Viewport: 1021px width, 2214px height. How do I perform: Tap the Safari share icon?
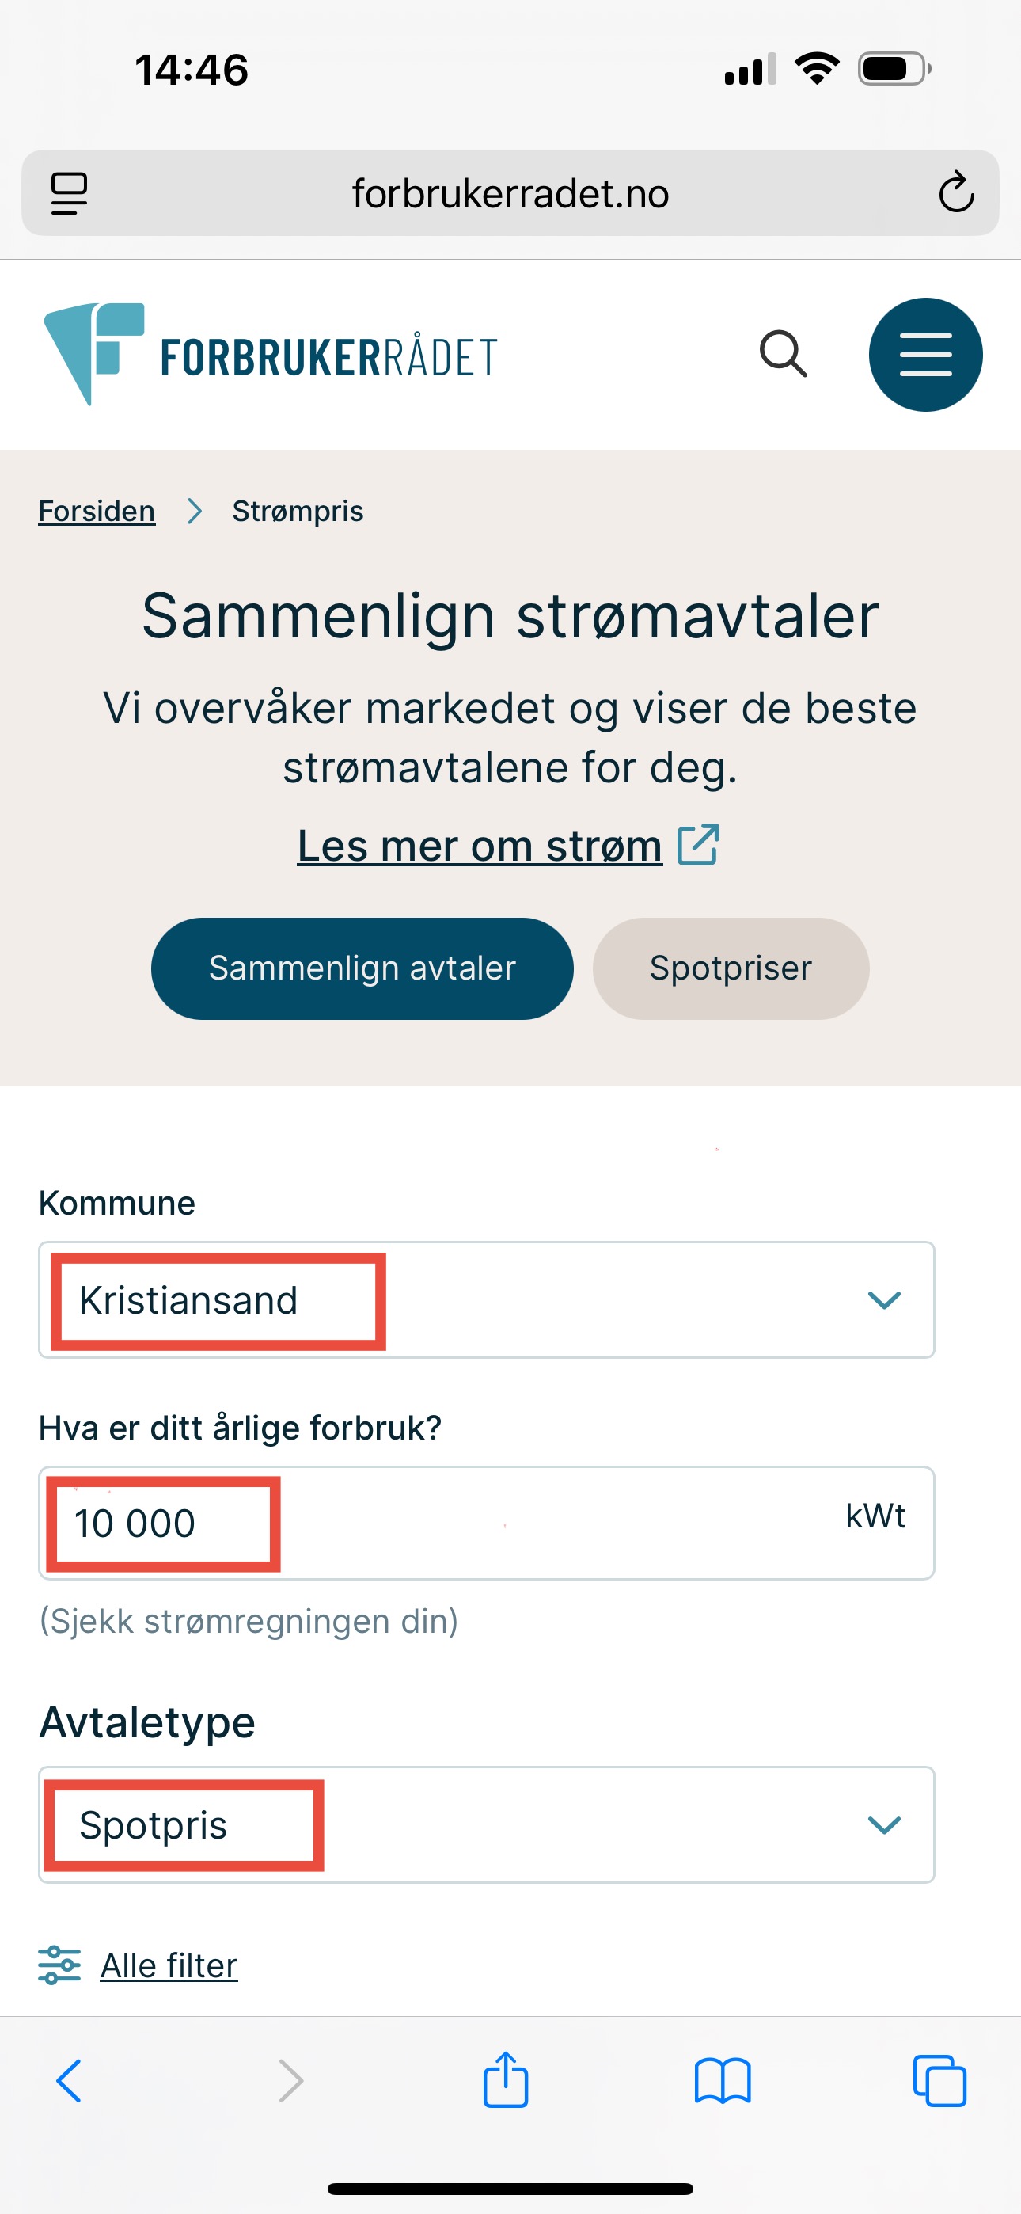pyautogui.click(x=505, y=2081)
